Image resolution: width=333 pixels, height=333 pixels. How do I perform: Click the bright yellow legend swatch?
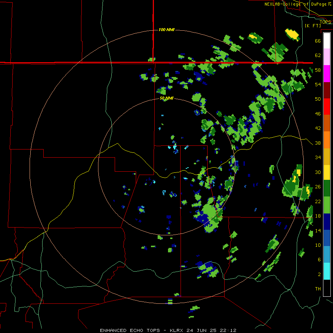327,172
